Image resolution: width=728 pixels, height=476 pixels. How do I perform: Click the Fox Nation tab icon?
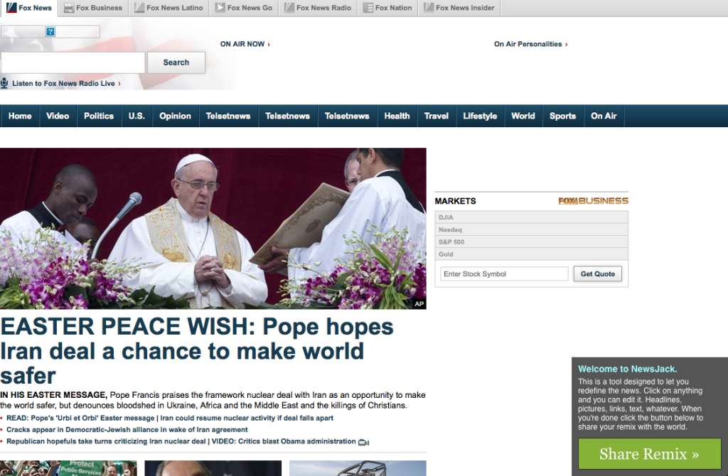pyautogui.click(x=368, y=8)
